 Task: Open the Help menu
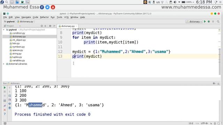coord(82,17)
